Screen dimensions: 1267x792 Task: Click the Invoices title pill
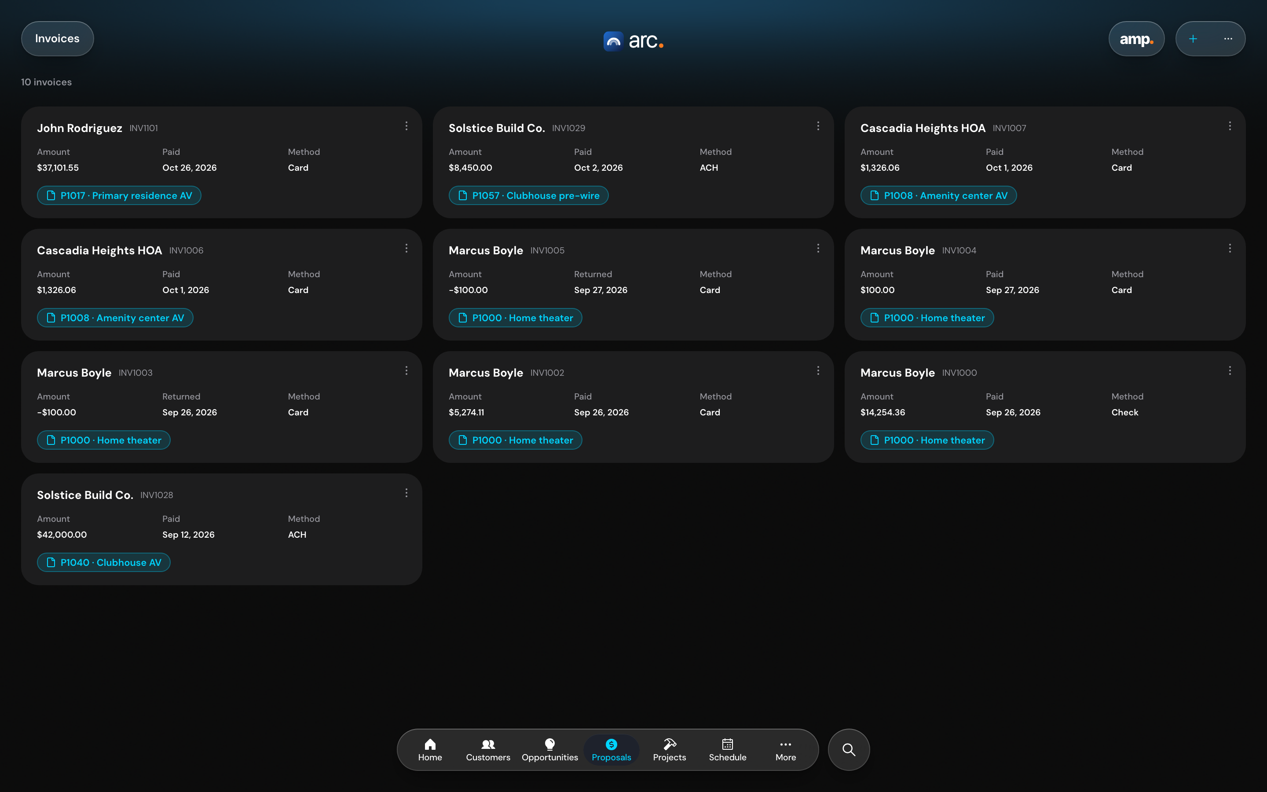point(57,39)
